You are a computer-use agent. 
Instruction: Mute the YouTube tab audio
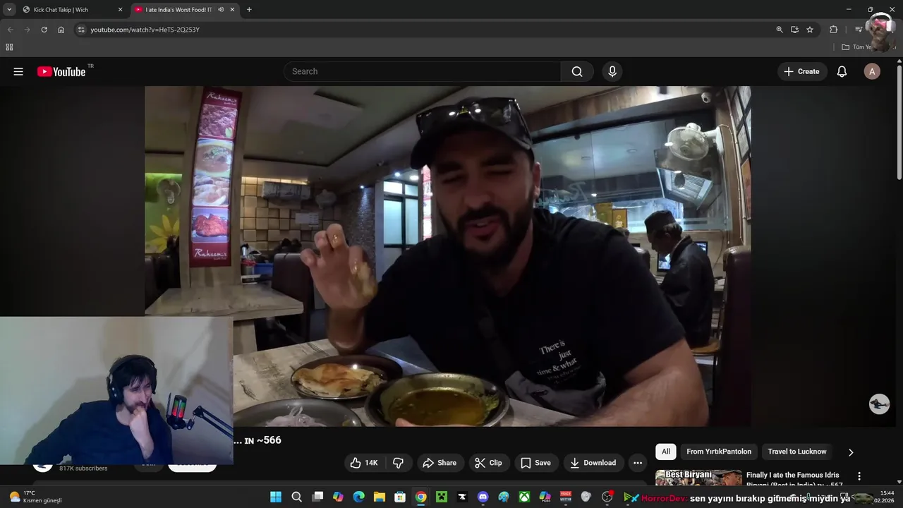coord(221,10)
